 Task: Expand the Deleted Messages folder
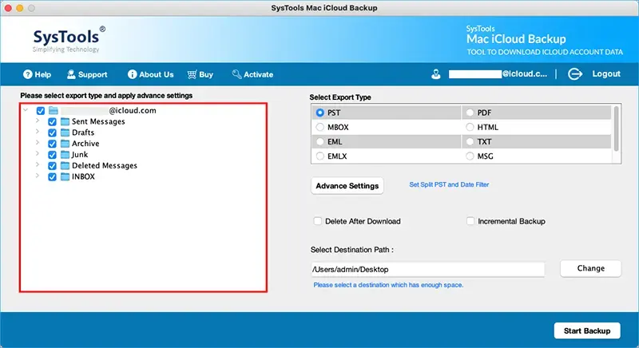(38, 164)
